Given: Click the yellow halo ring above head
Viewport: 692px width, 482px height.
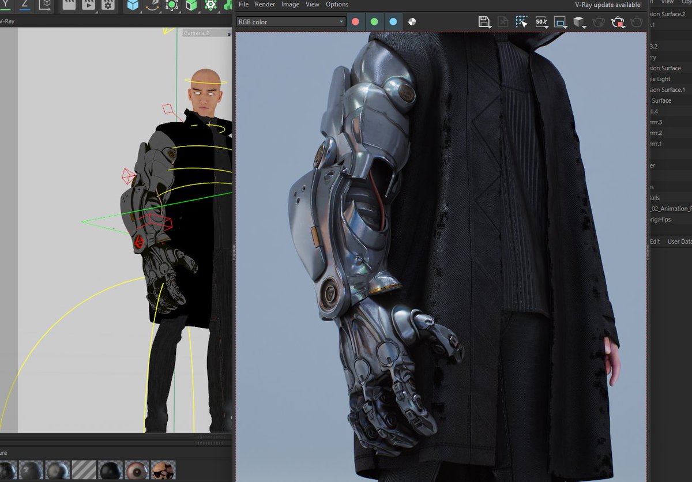Looking at the screenshot, I should (205, 82).
